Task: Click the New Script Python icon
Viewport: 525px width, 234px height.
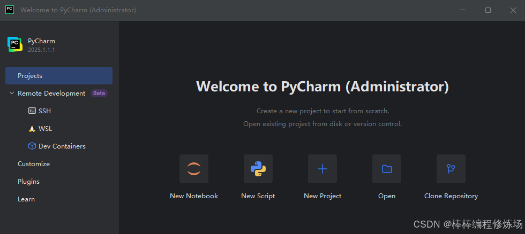Action: pos(258,169)
